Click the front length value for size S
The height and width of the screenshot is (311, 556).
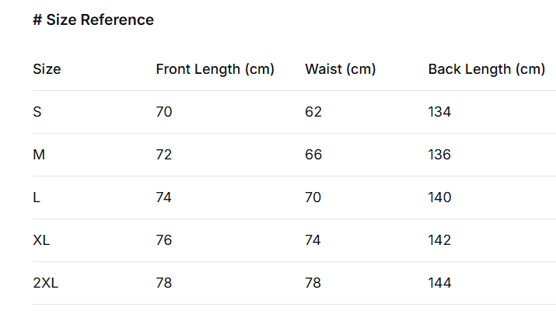click(164, 112)
